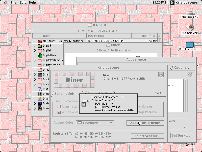
Task: Expand the DigitalVolume Sc folder
Action: [x=35, y=60]
